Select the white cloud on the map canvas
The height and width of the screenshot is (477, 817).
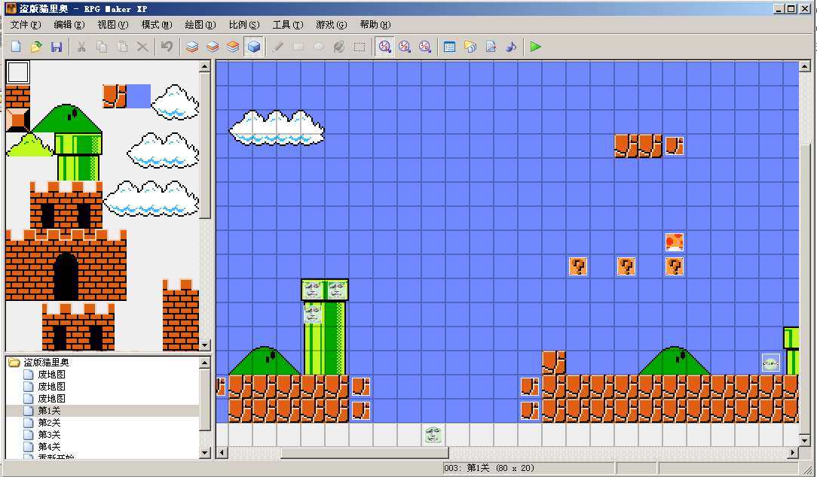[x=277, y=127]
